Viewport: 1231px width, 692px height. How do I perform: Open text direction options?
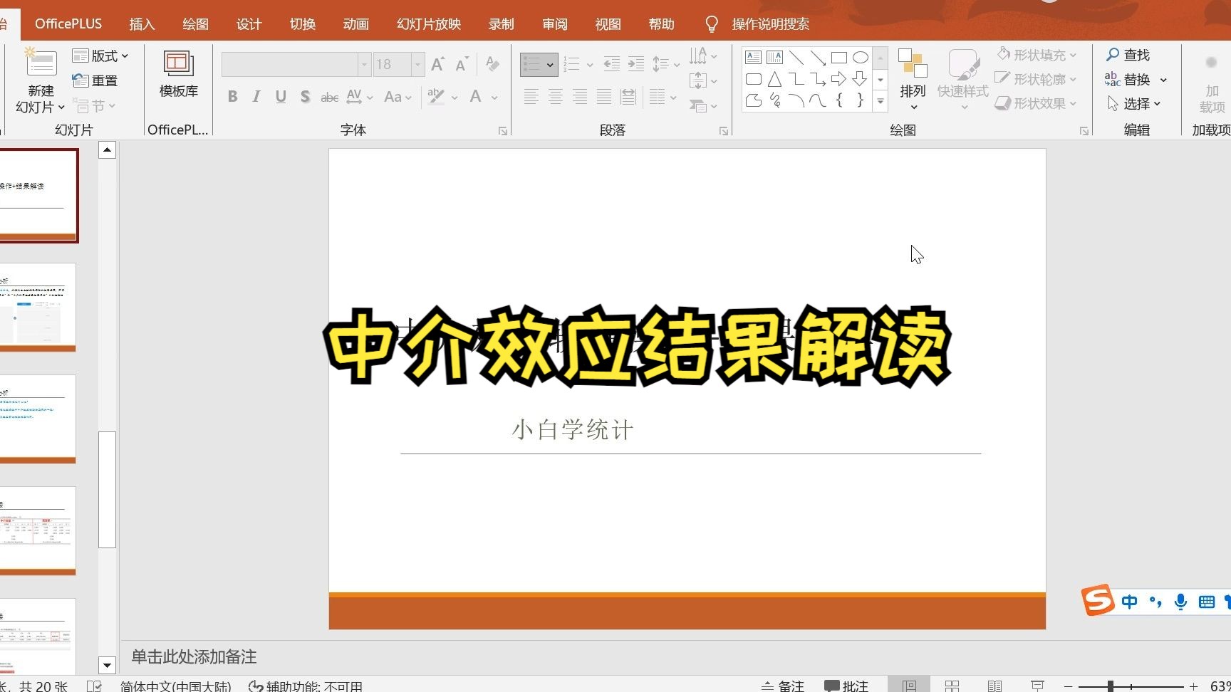703,56
